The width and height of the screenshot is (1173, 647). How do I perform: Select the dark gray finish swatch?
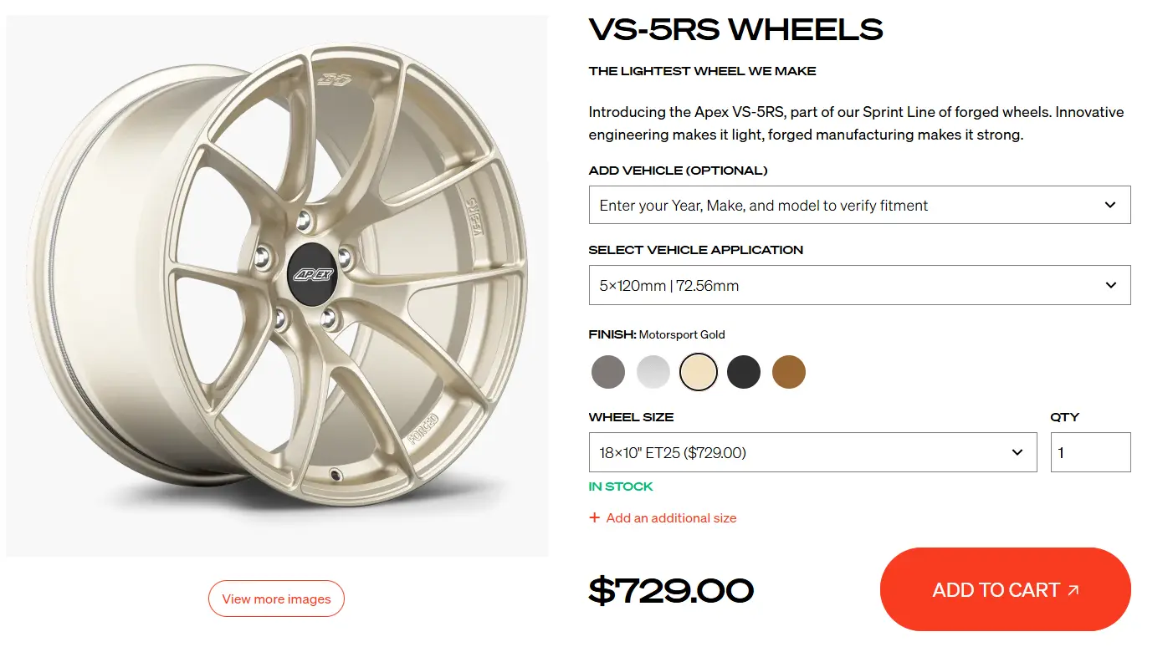click(608, 372)
